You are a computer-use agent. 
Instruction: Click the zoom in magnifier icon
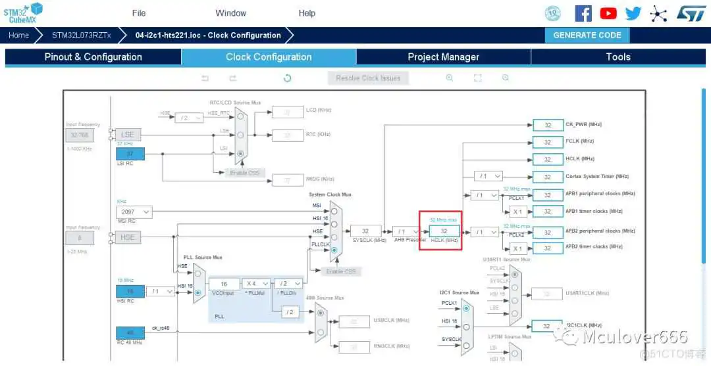pyautogui.click(x=450, y=78)
